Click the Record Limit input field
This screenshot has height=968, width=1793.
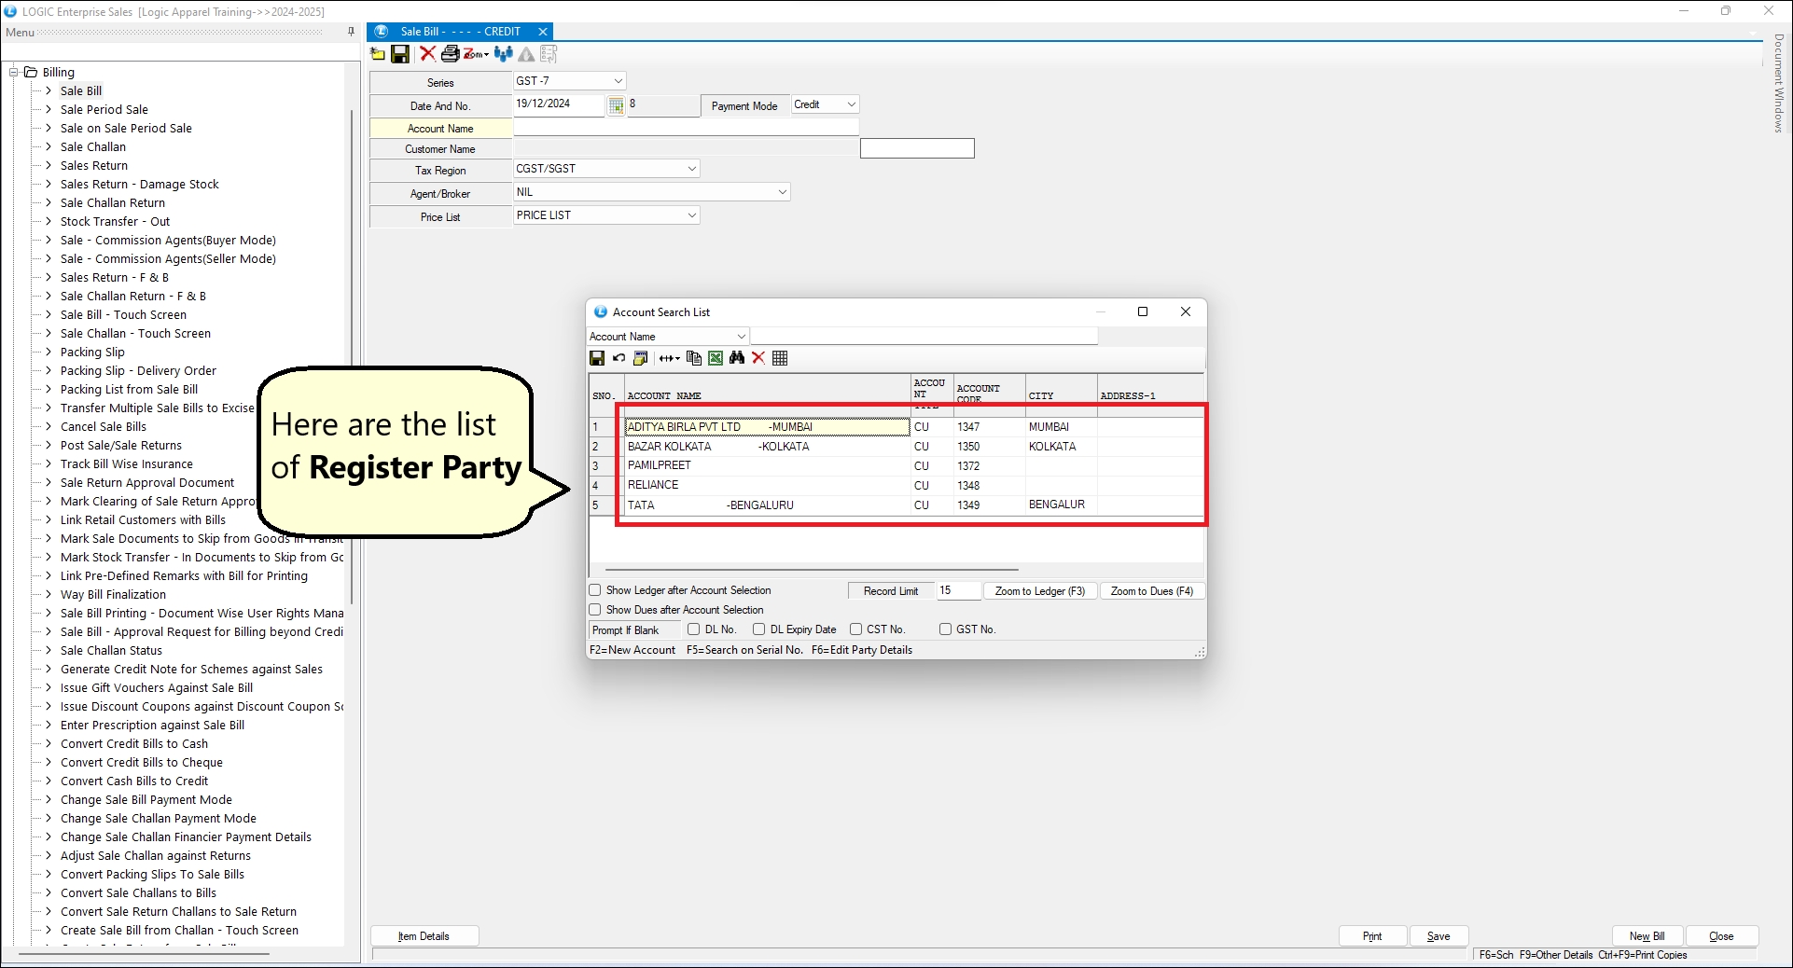[957, 591]
